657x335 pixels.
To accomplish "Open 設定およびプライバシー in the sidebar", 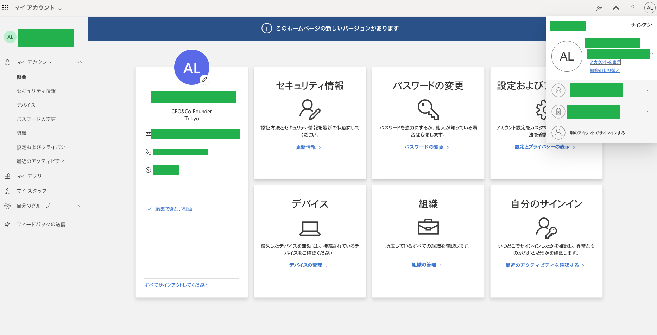I will pos(44,147).
